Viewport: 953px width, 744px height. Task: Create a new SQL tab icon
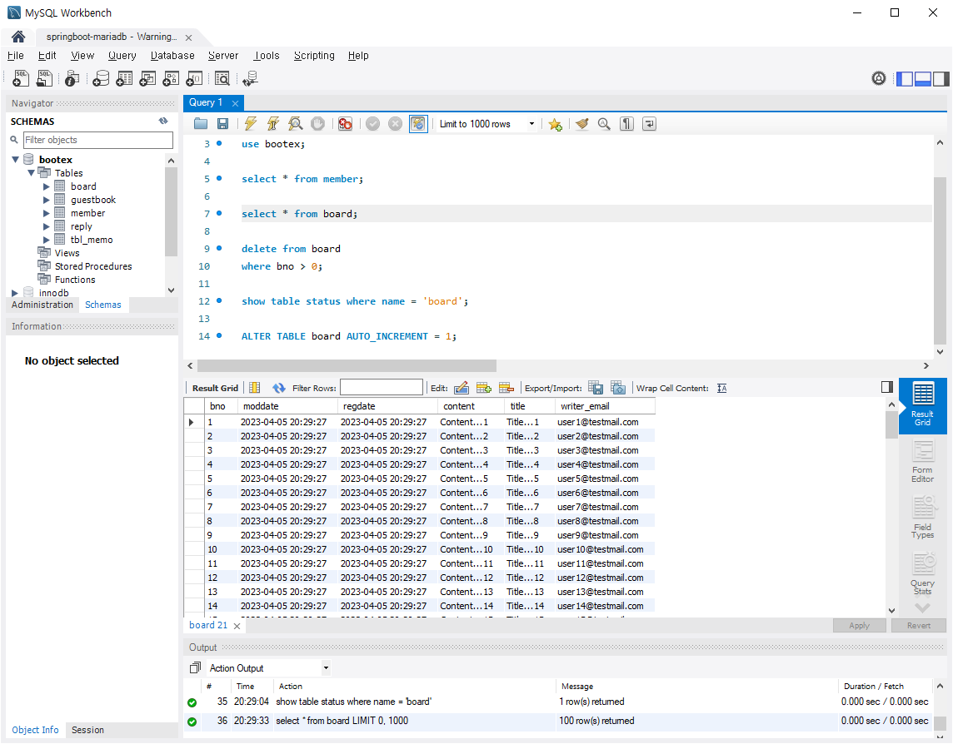[21, 78]
